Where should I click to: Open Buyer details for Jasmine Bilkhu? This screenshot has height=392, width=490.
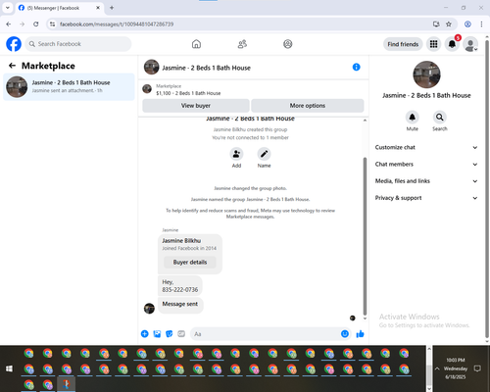190,262
